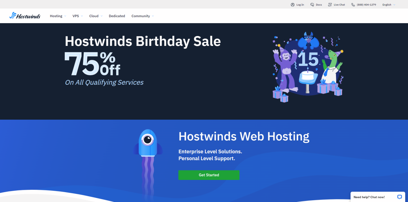Expand the Community menu chevron
Image resolution: width=408 pixels, height=202 pixels.
[x=153, y=16]
